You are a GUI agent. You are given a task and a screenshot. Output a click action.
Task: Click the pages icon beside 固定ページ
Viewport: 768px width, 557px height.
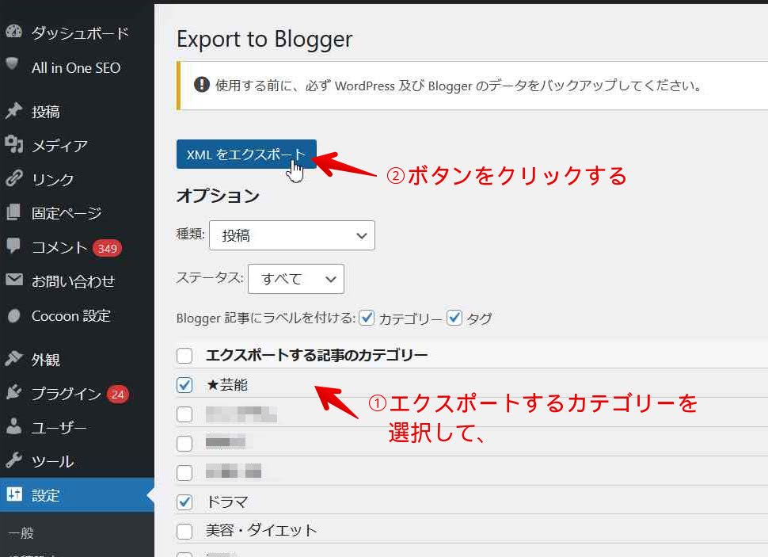(13, 212)
